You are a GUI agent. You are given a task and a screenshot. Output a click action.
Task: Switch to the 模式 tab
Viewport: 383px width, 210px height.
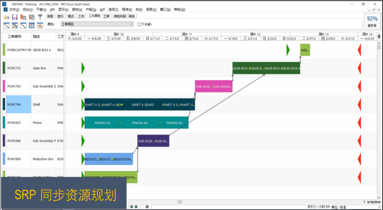(x=71, y=16)
